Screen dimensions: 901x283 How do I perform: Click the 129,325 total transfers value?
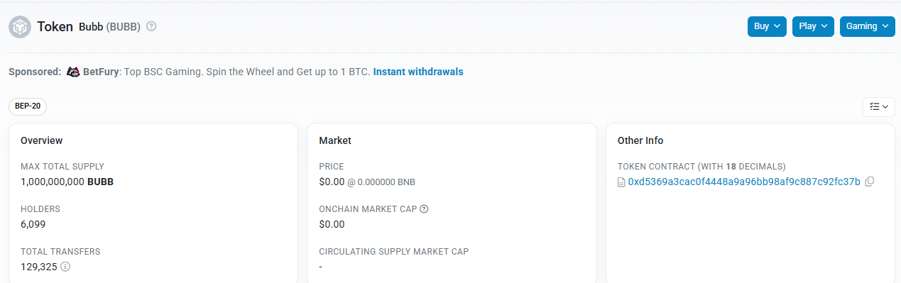coord(39,267)
